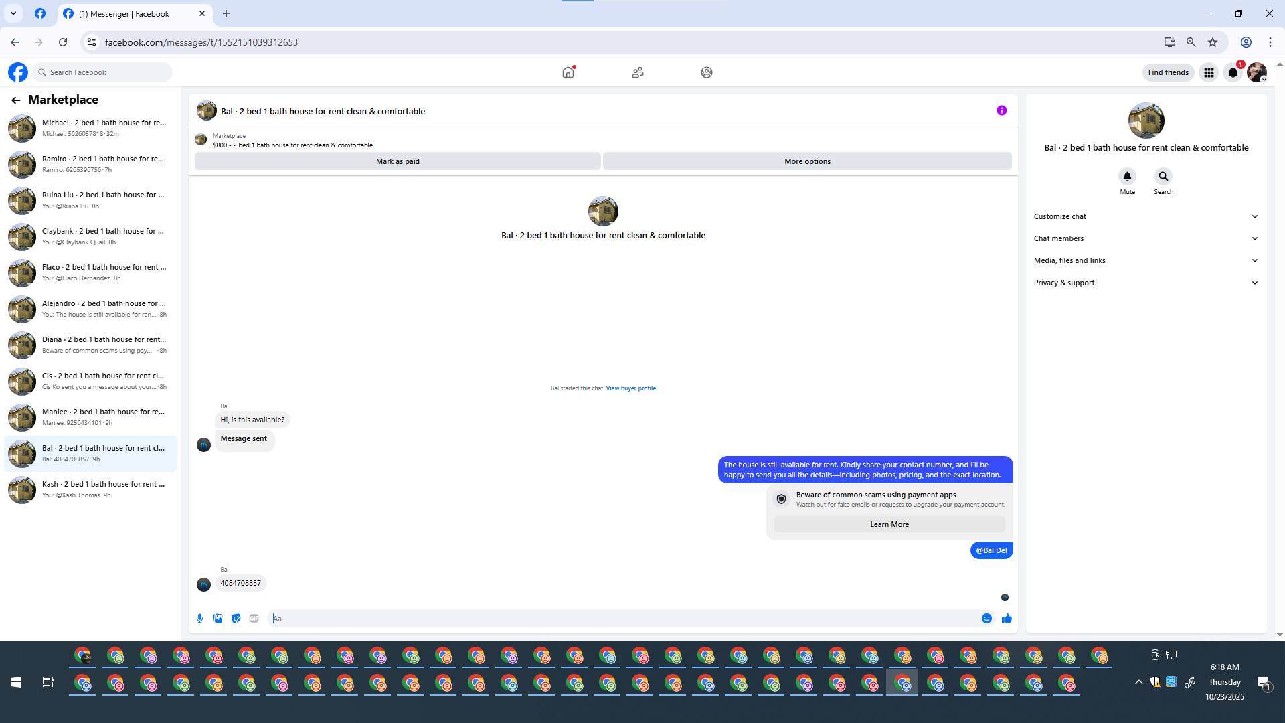Toggle the conversation information panel

coord(1001,111)
